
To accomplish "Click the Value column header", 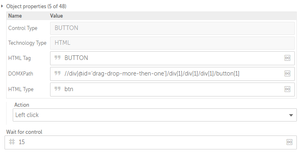I will [x=56, y=16].
